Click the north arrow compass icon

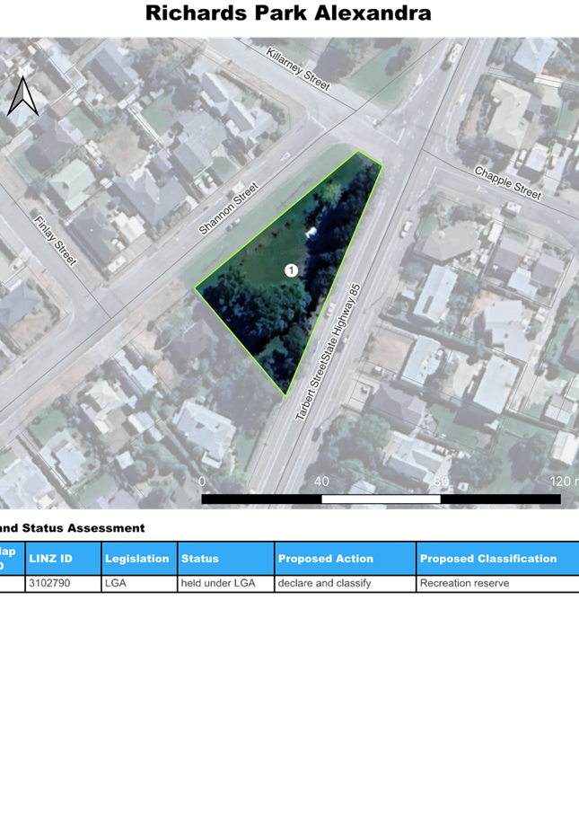20,96
